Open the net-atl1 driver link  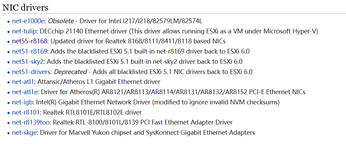coord(23,82)
